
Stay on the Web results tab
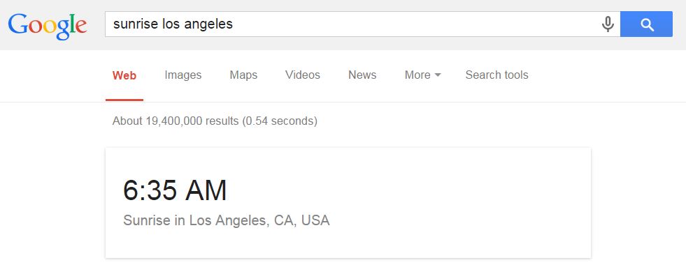click(124, 75)
